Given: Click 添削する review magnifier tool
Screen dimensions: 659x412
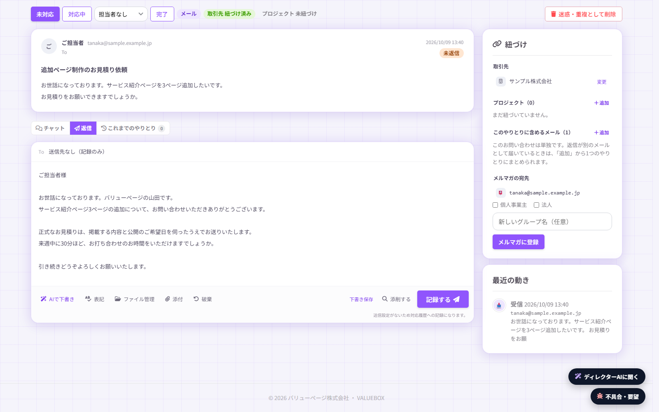Looking at the screenshot, I should [396, 299].
